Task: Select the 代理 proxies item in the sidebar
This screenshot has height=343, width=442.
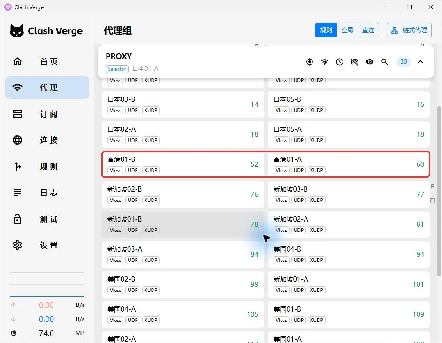Action: coord(47,88)
